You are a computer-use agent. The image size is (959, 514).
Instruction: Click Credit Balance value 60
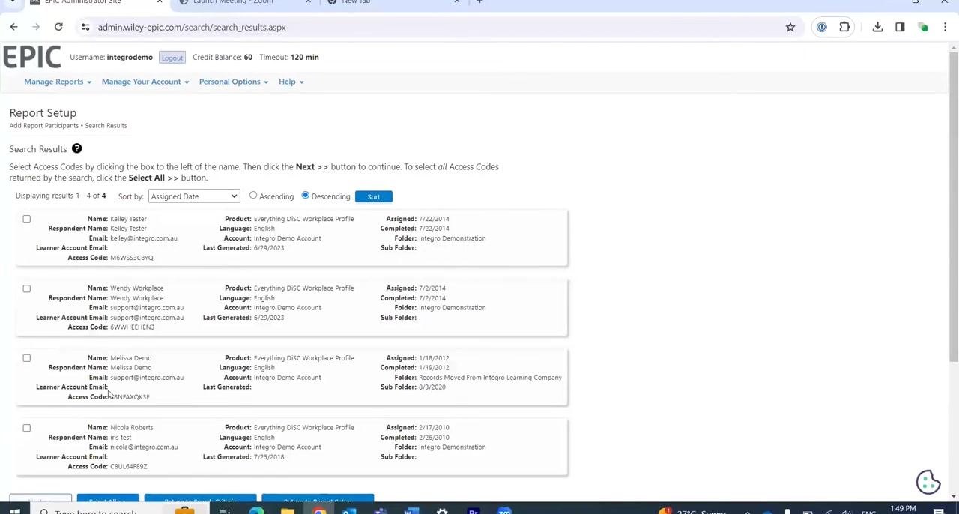(248, 57)
